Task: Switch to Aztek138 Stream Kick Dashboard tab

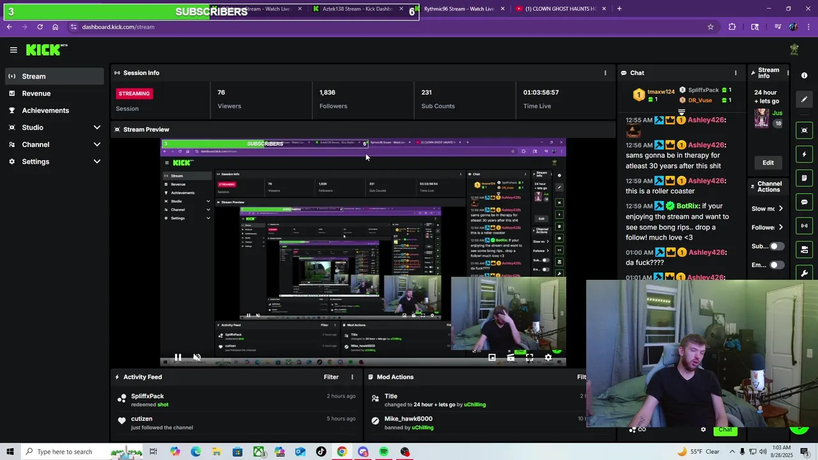Action: 358,9
